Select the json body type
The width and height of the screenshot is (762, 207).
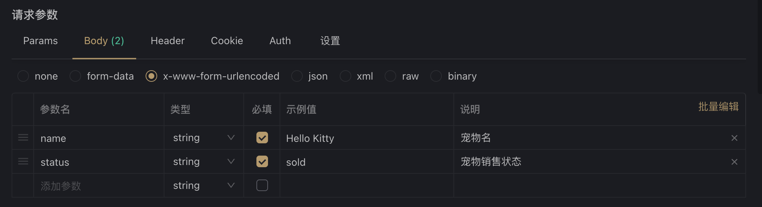coord(297,76)
